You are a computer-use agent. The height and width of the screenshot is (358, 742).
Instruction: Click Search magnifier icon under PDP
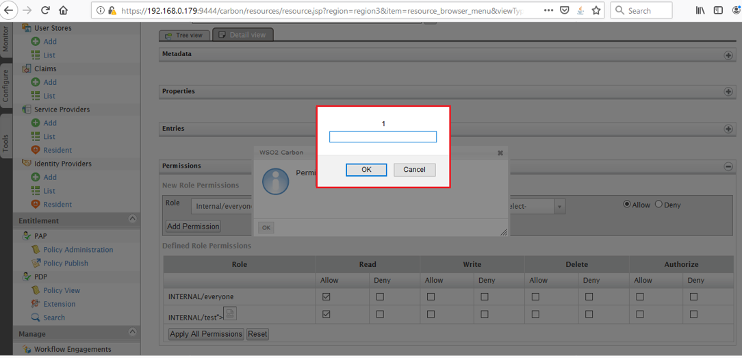coord(35,318)
